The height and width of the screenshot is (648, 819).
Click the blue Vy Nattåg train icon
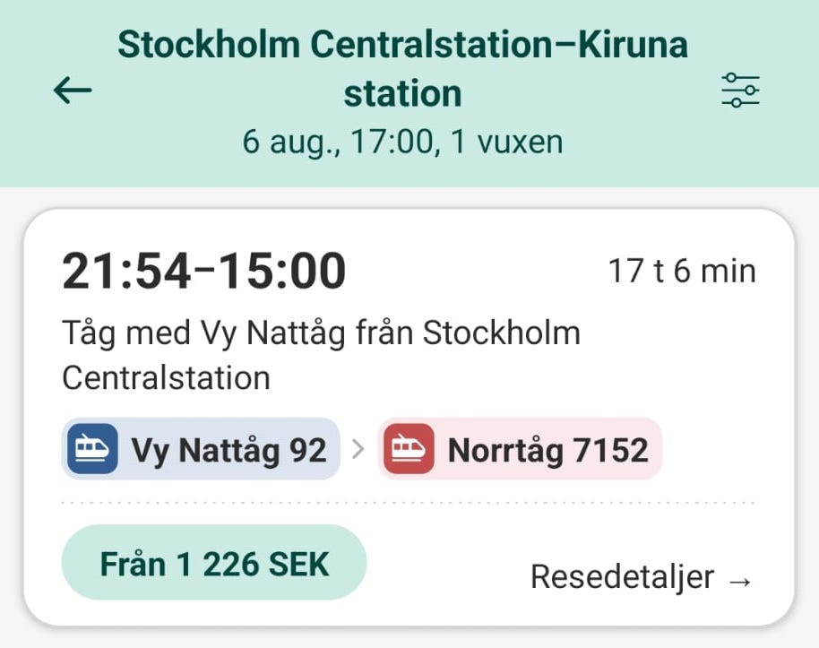[x=92, y=448]
